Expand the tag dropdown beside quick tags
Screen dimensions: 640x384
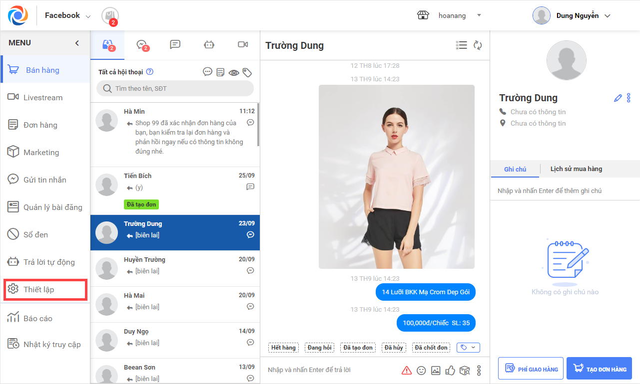click(468, 348)
